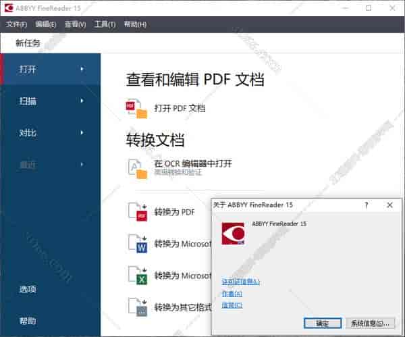Open 选项 in the sidebar
Image resolution: width=405 pixels, height=337 pixels.
coord(28,289)
